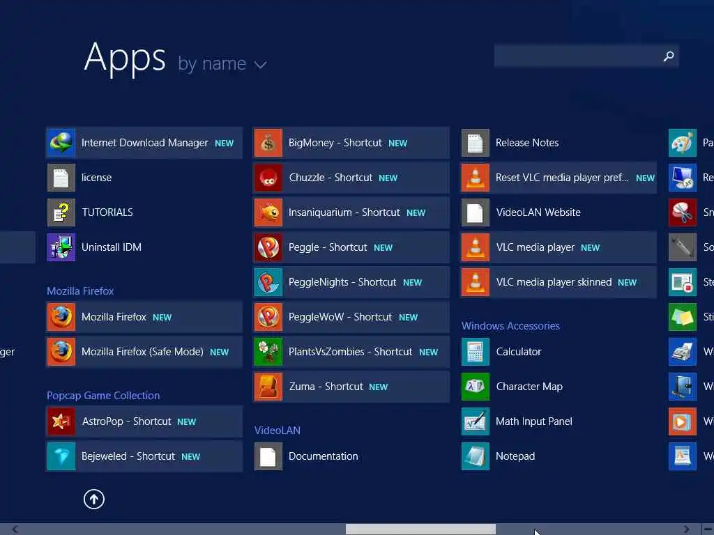Open the VideoLAN Documentation icon
This screenshot has width=714, height=535.
click(x=268, y=456)
